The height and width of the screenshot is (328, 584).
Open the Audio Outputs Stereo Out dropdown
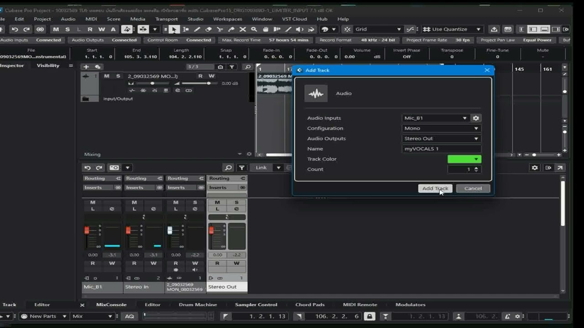pos(441,138)
